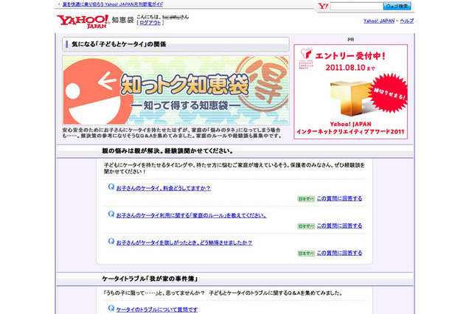Click the 知っトク知恵袋 banner image
Screen dimensions: 472x314
click(176, 91)
